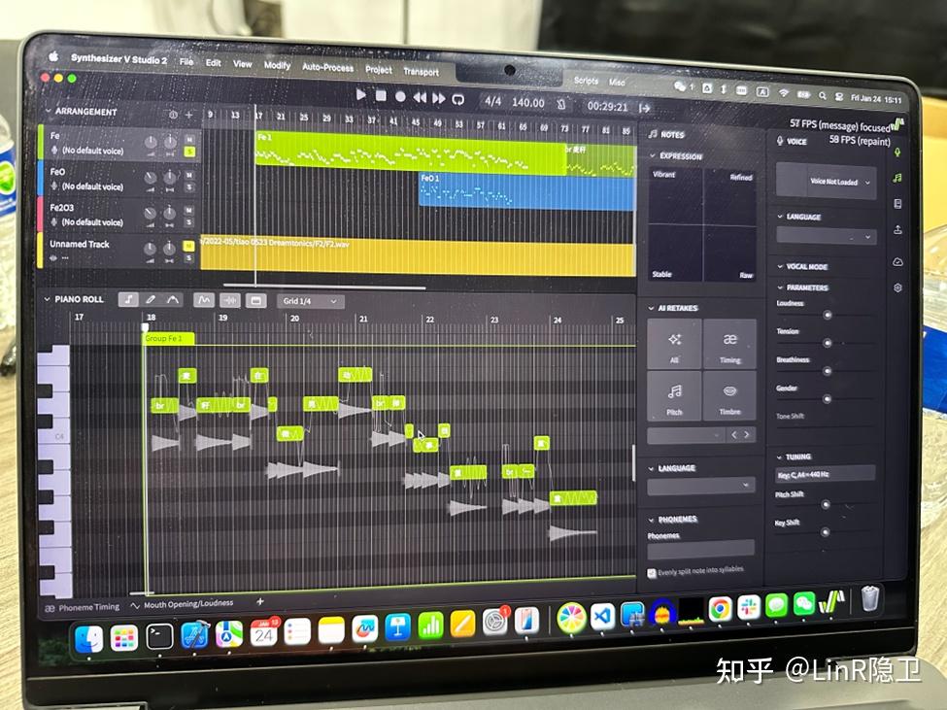Open the Grid 1/4 dropdown
The width and height of the screenshot is (947, 710).
[309, 300]
